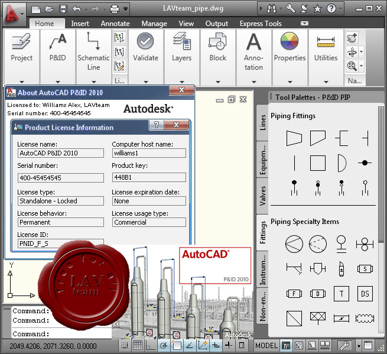Screen dimensions: 387x354
Task: Toggle Polar tracking in the status bar
Action: coord(164,345)
